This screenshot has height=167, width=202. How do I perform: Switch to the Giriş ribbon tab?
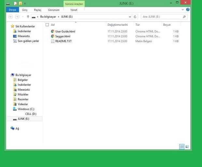coord(25,10)
